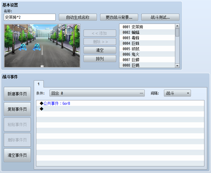Select enemy 0001 史莱姆 in list
Screen dimensions: 211x173
pos(147,27)
